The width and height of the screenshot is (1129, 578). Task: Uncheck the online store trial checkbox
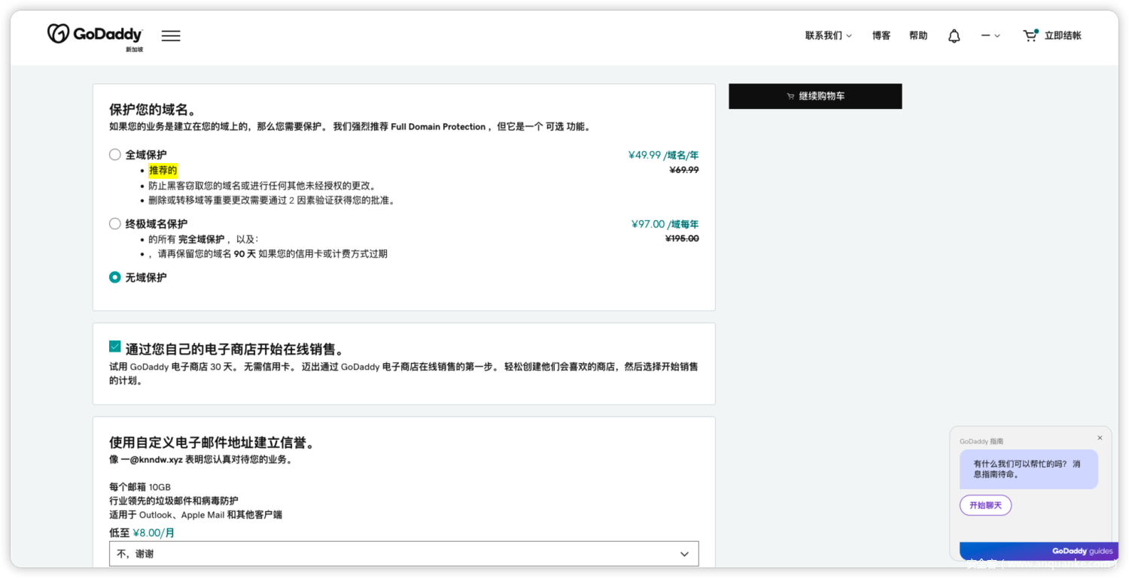(x=115, y=346)
